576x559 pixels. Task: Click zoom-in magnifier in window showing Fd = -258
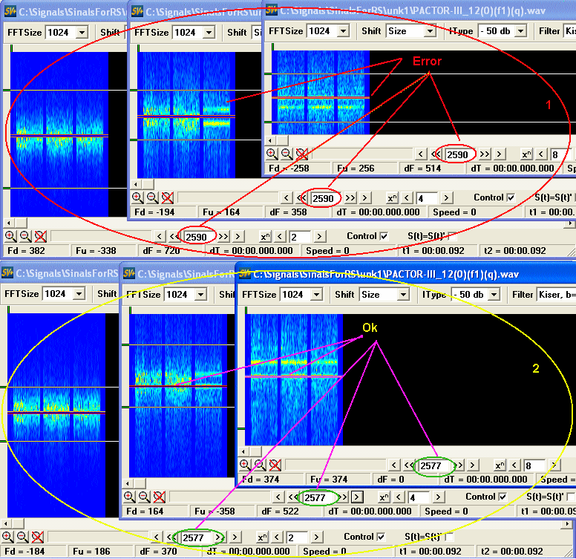pyautogui.click(x=272, y=154)
